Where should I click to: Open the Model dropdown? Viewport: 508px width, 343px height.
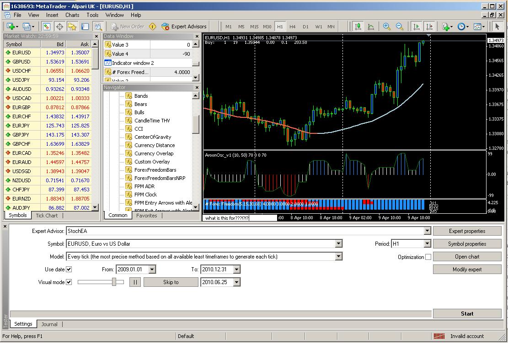tap(338, 257)
